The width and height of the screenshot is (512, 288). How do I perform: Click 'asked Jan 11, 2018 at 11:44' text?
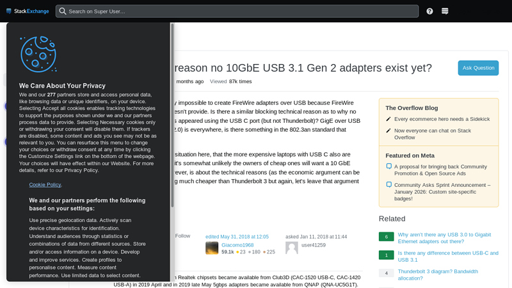point(316,237)
